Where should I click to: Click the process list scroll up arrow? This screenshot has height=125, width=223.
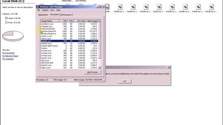click(x=100, y=21)
